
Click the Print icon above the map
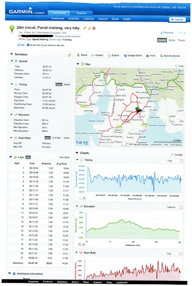pyautogui.click(x=147, y=55)
